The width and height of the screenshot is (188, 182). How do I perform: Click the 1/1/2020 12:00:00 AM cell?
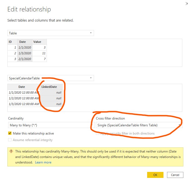pos(24,93)
